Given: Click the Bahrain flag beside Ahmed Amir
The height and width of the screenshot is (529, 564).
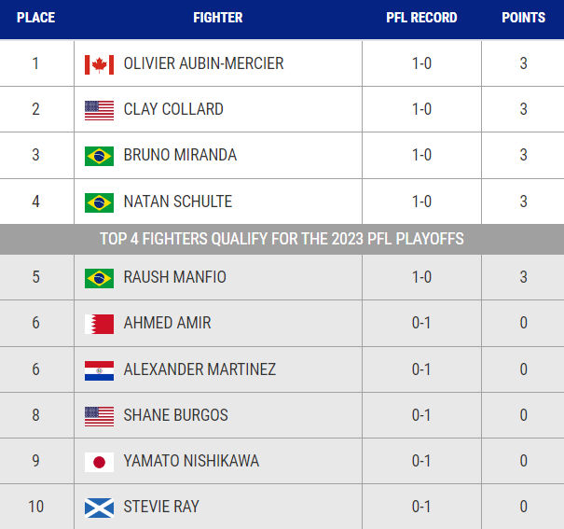Looking at the screenshot, I should [x=99, y=324].
